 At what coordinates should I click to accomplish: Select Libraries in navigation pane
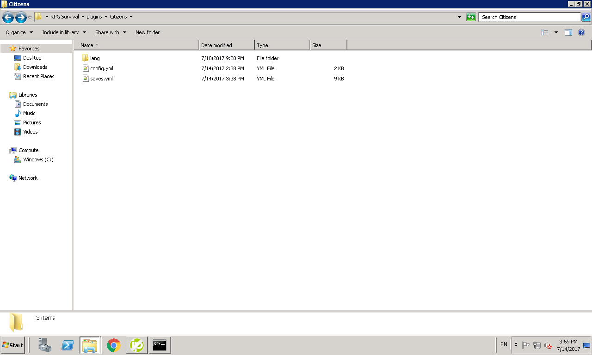tap(28, 95)
